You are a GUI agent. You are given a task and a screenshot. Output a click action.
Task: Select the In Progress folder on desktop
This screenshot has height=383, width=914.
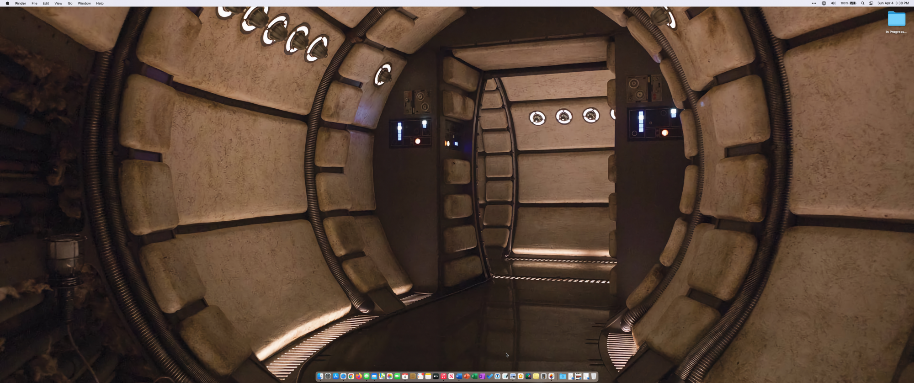[x=896, y=22]
